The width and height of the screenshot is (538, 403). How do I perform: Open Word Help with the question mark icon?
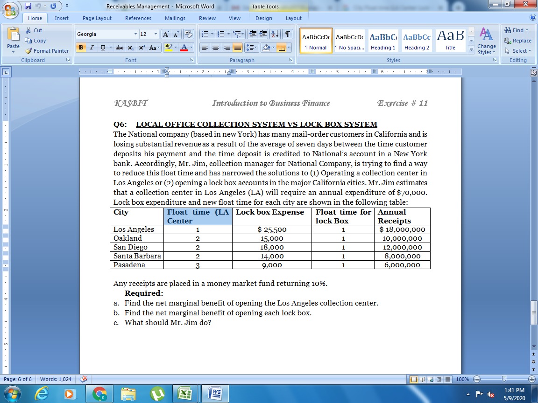(532, 18)
